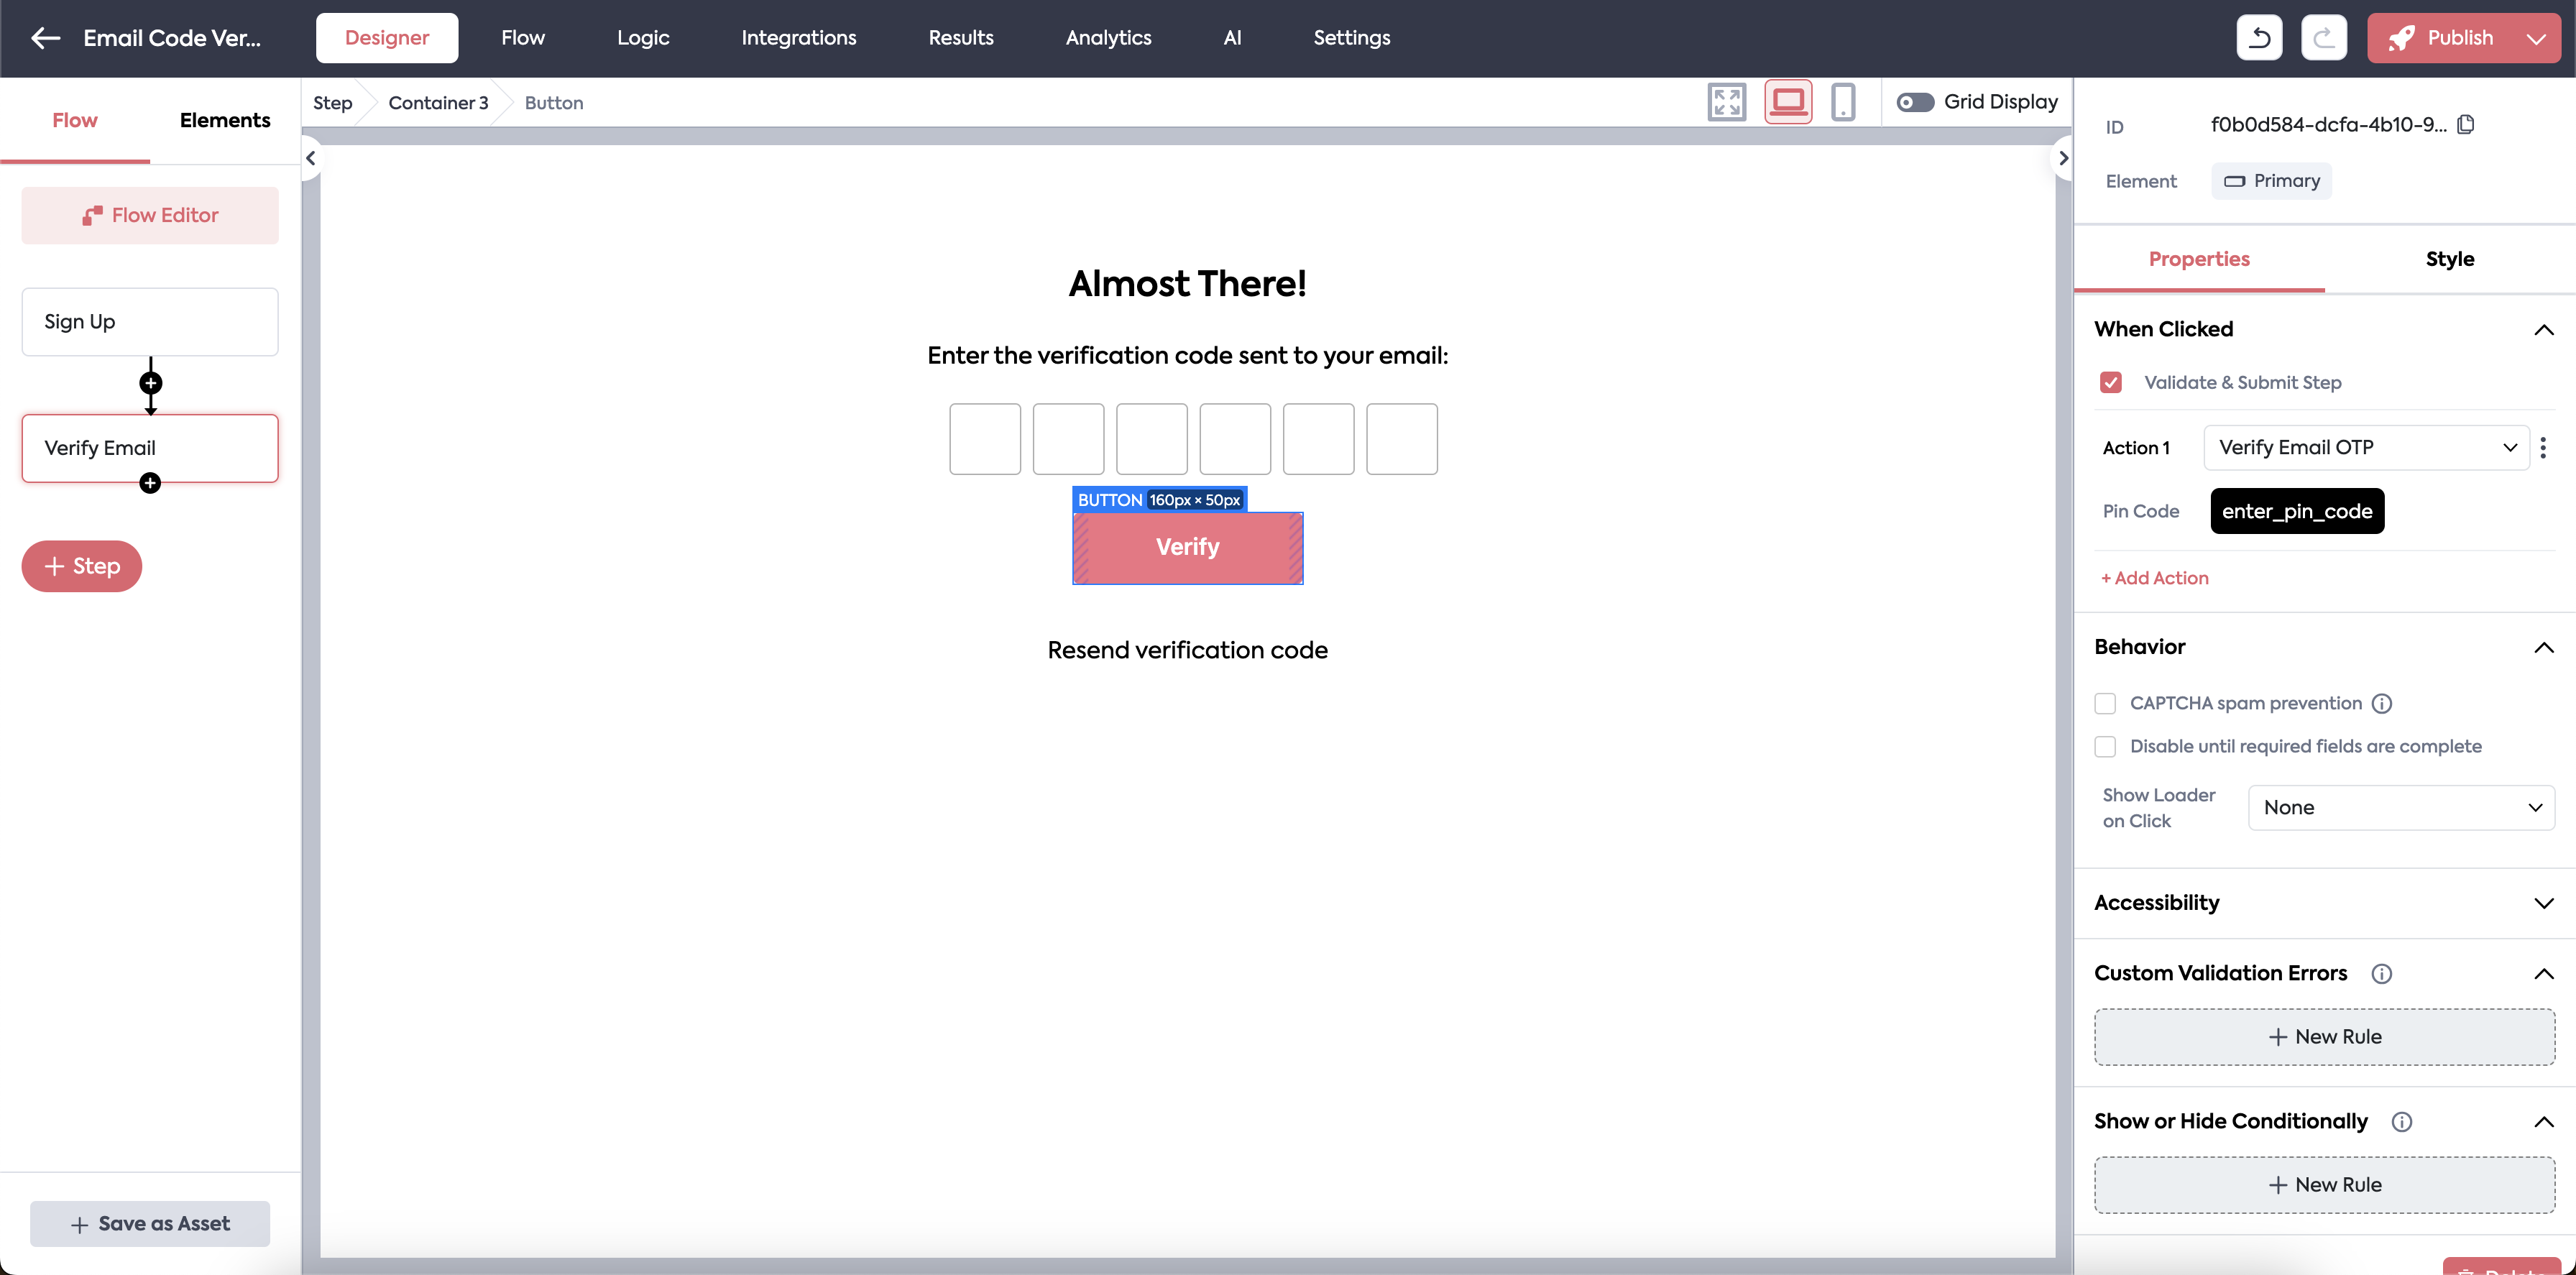
Task: Switch to the Style tab
Action: (2449, 259)
